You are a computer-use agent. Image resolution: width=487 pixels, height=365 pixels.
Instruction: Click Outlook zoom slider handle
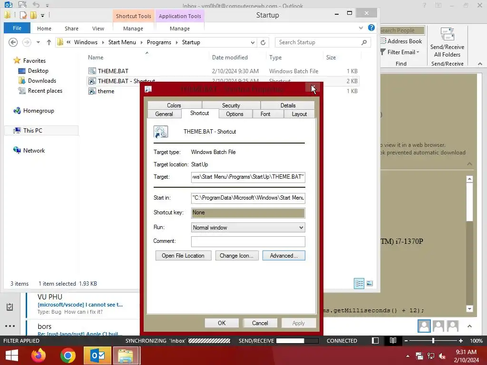click(x=433, y=340)
